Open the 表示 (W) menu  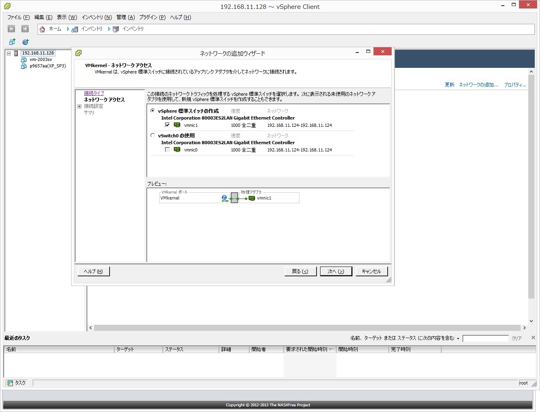tap(67, 17)
